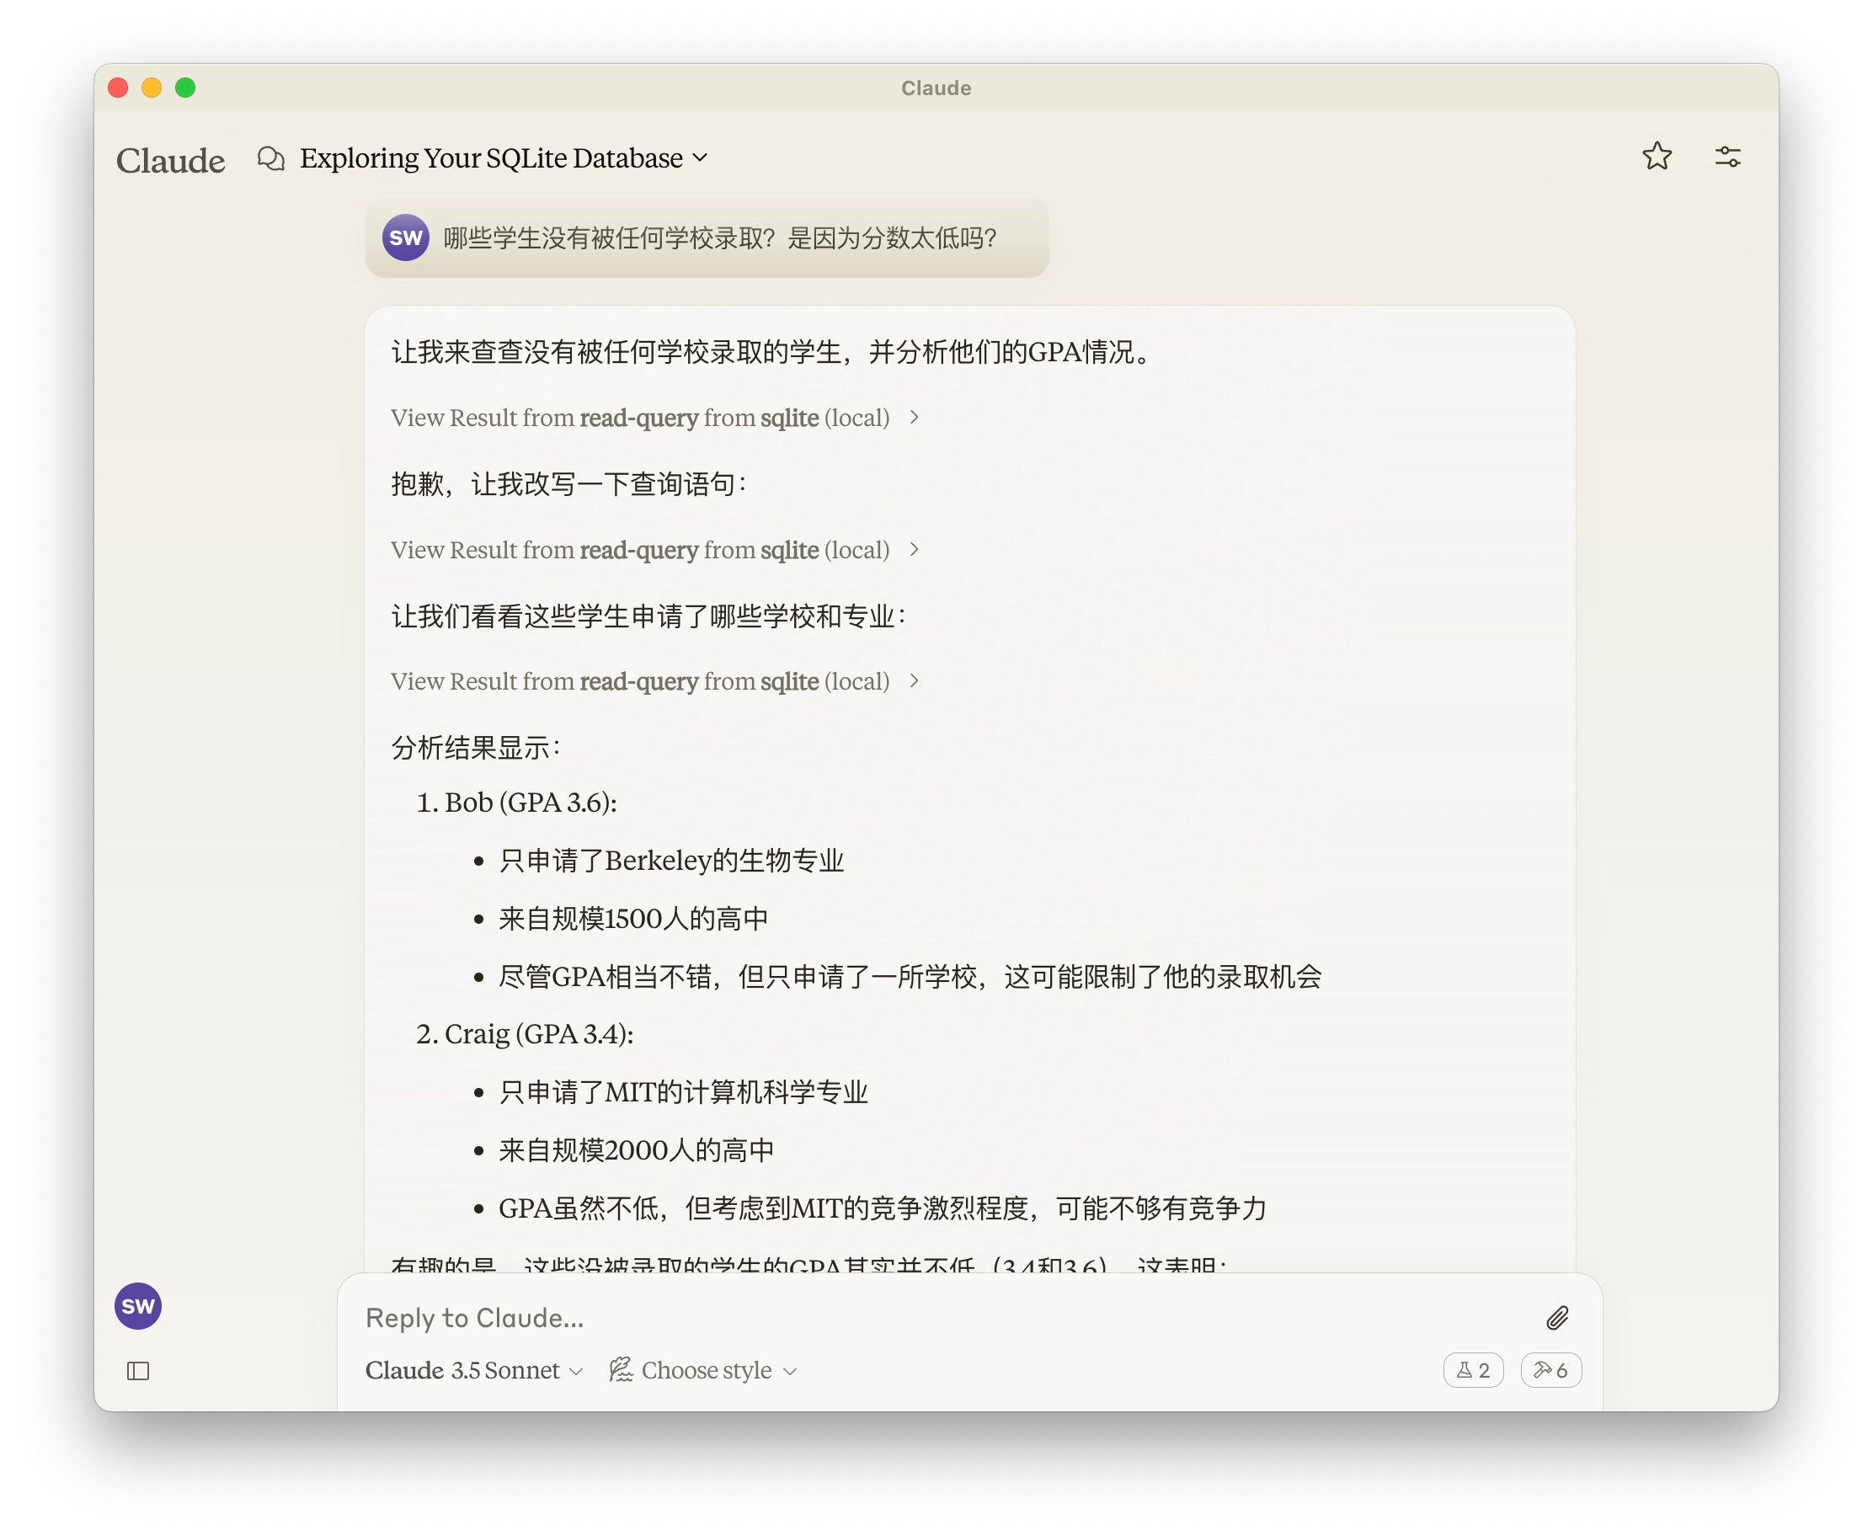Maximize the window with green button
This screenshot has height=1536, width=1873.
point(186,88)
